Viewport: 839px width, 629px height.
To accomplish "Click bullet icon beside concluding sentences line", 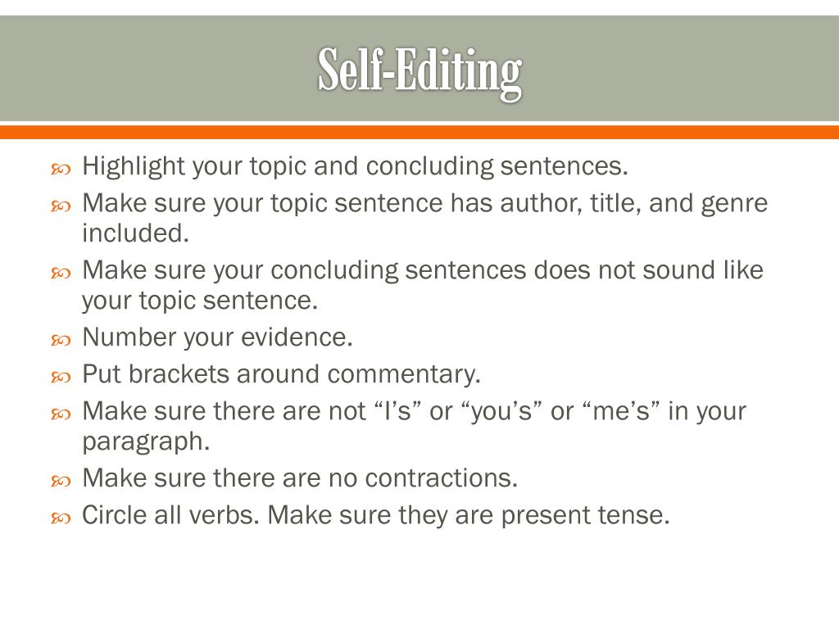I will point(61,274).
